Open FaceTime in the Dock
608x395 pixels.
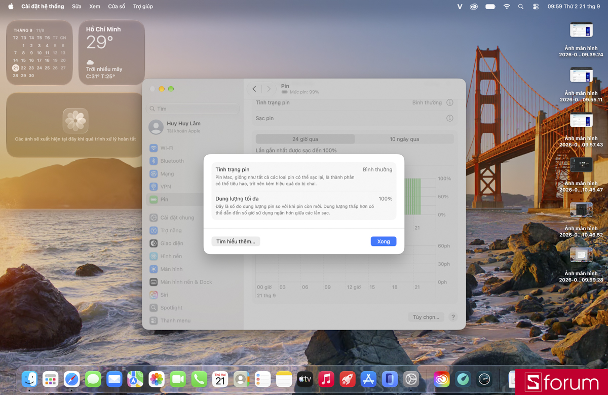pos(178,379)
